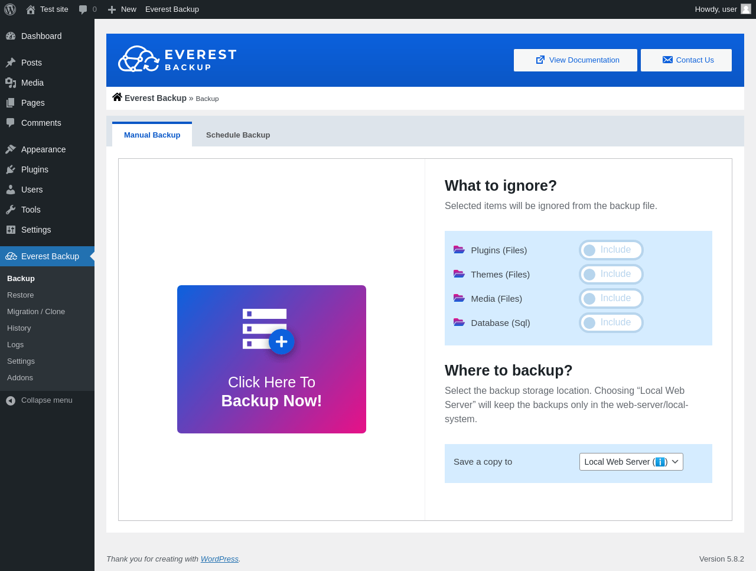Click the Dashboard gauge icon
The height and width of the screenshot is (571, 756).
pyautogui.click(x=11, y=36)
